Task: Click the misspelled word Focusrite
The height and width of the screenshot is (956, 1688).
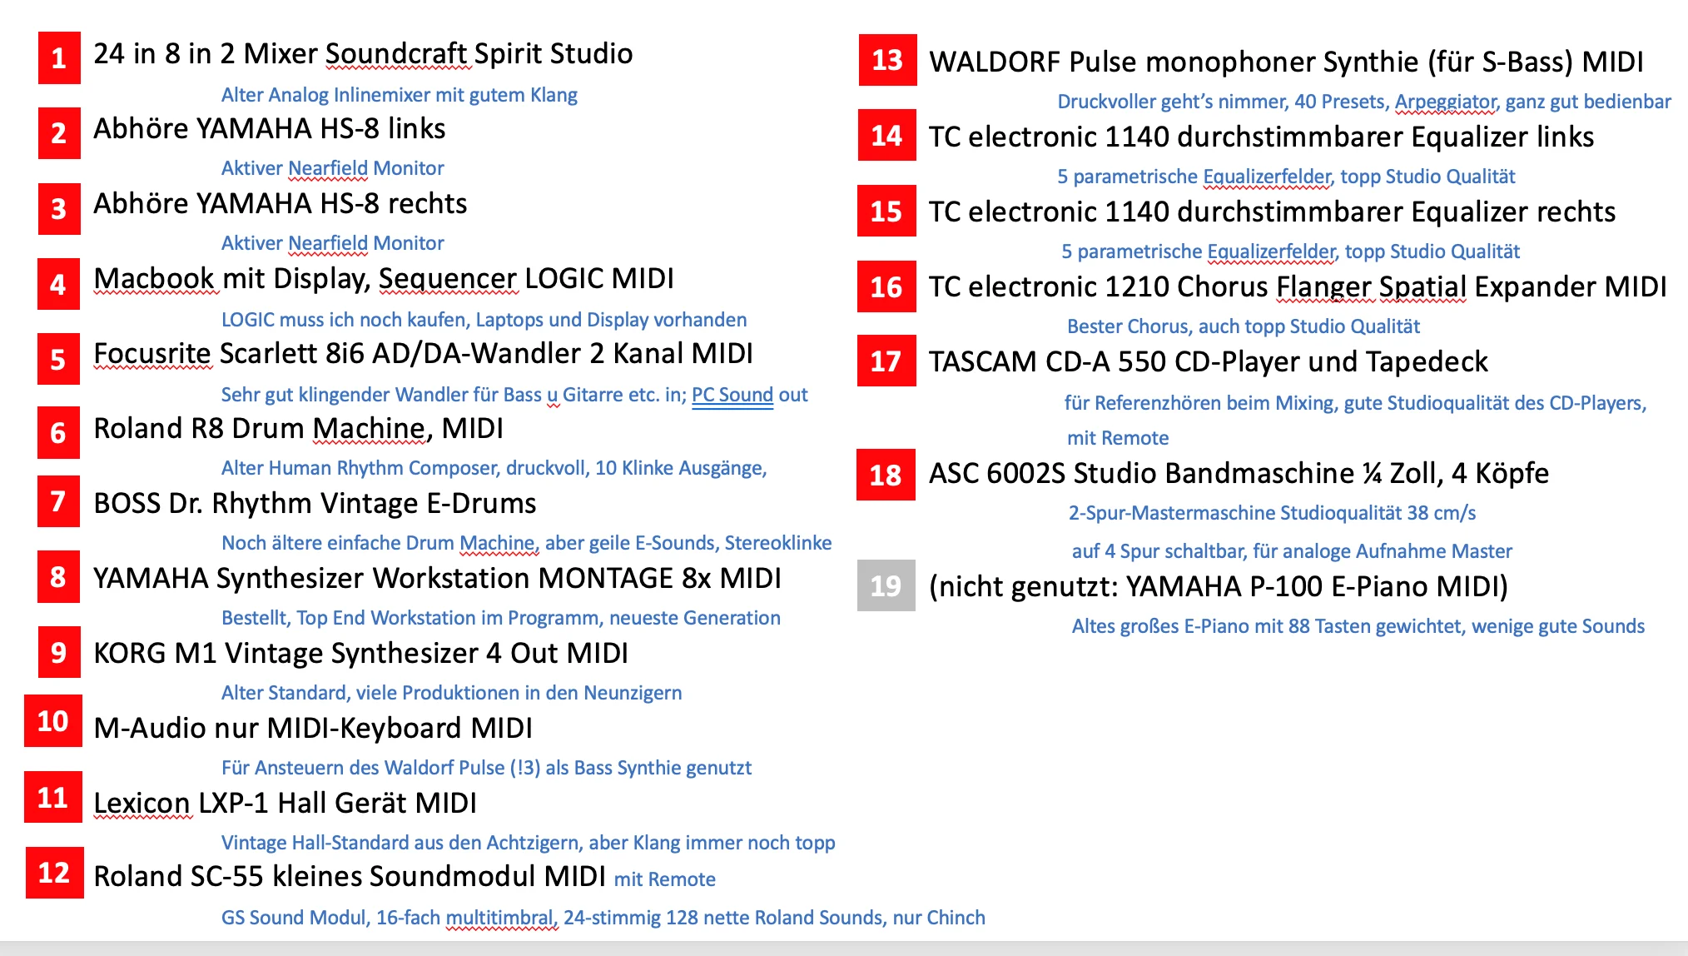Action: point(152,354)
